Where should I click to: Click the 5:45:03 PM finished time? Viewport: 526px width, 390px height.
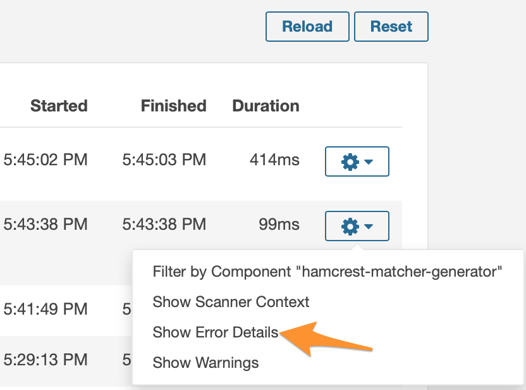tap(164, 160)
